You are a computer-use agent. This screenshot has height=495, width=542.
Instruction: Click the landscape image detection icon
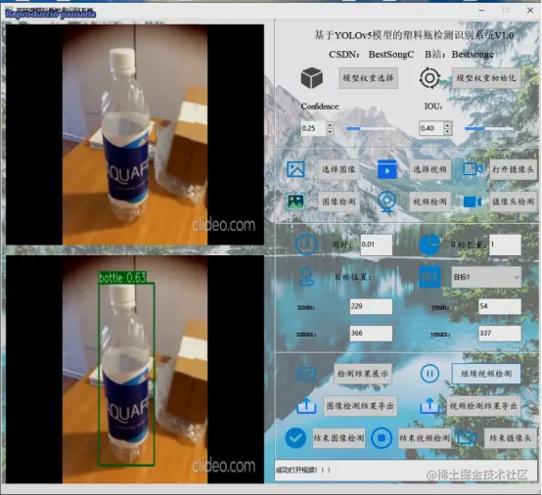click(295, 202)
